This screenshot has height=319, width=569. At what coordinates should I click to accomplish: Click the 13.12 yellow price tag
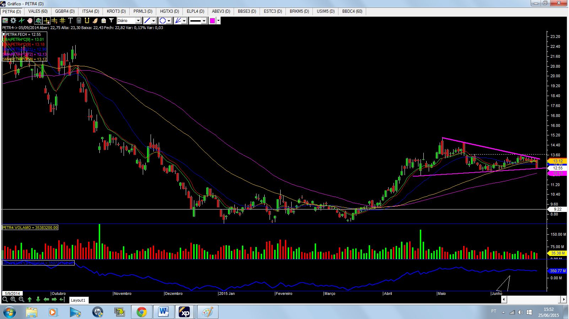pyautogui.click(x=558, y=161)
